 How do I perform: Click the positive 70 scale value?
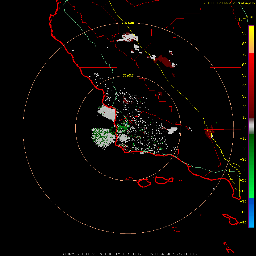[x=244, y=54]
